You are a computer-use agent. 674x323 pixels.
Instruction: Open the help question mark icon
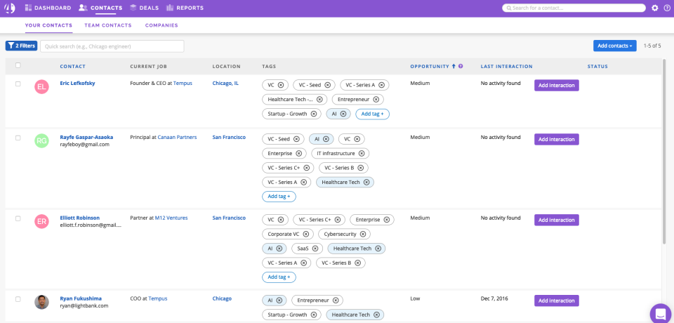666,8
